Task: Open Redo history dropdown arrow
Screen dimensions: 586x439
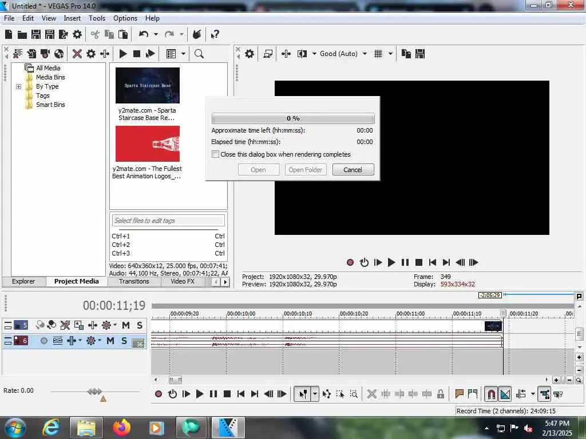Action: point(181,35)
